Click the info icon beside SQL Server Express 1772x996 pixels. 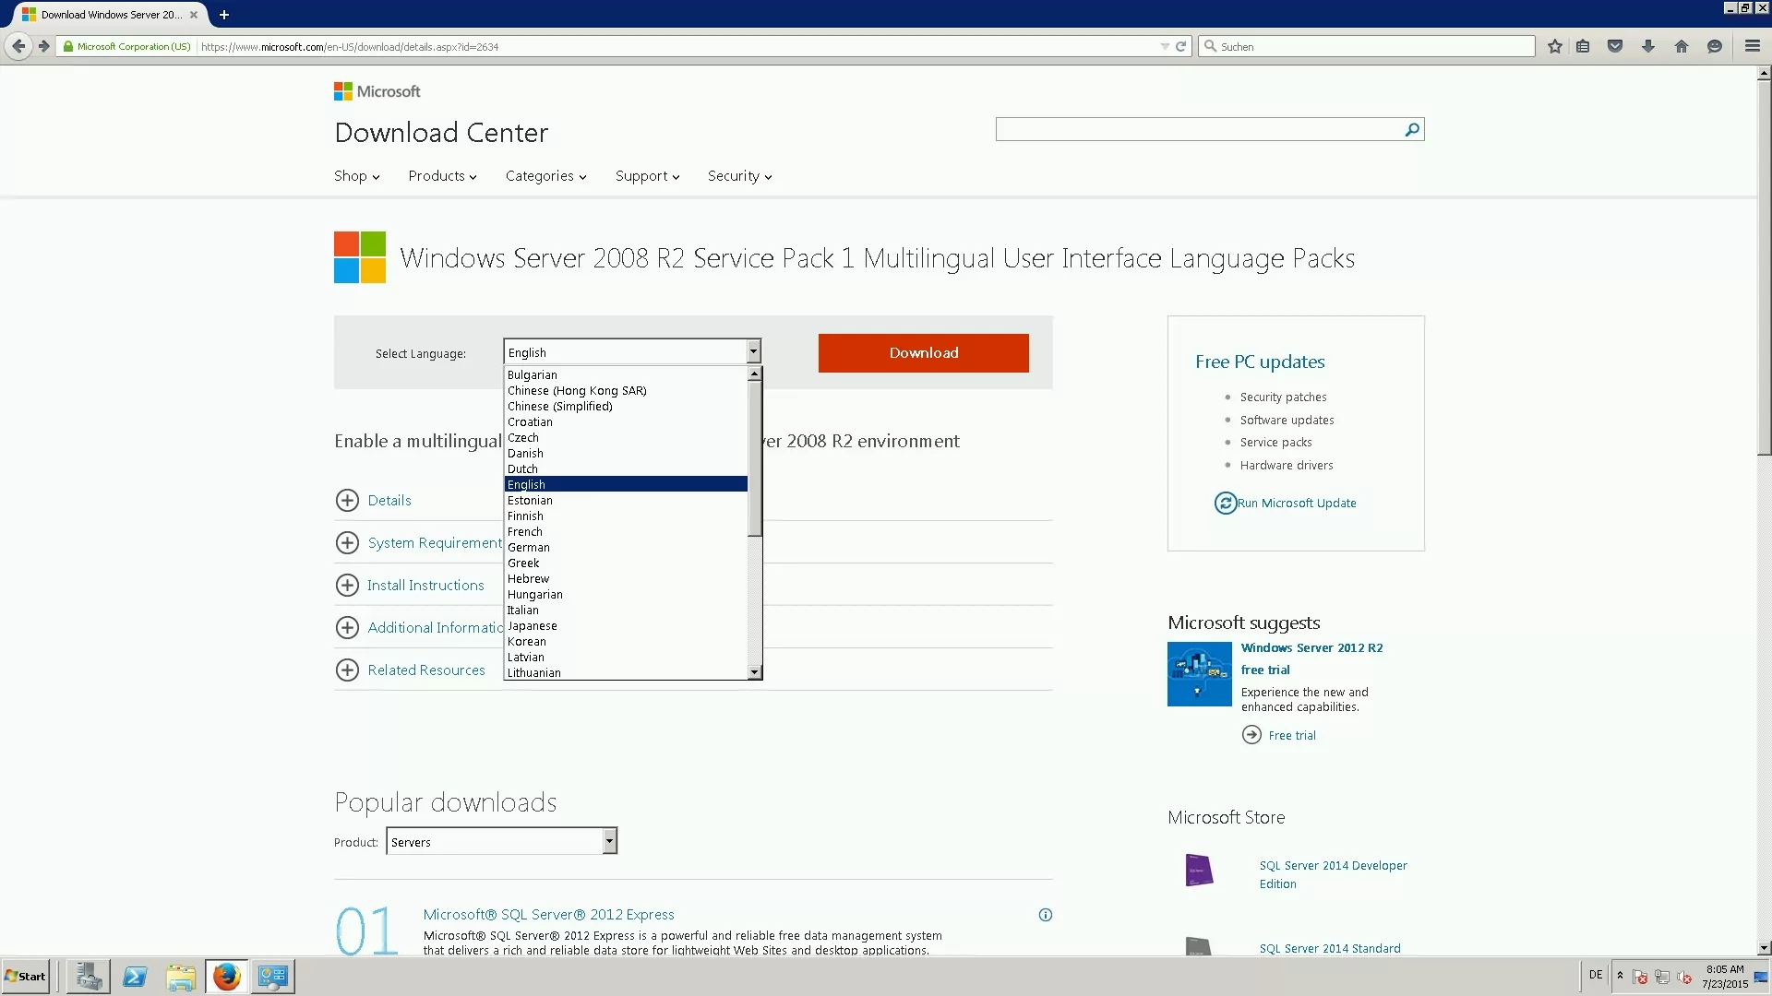pos(1045,915)
